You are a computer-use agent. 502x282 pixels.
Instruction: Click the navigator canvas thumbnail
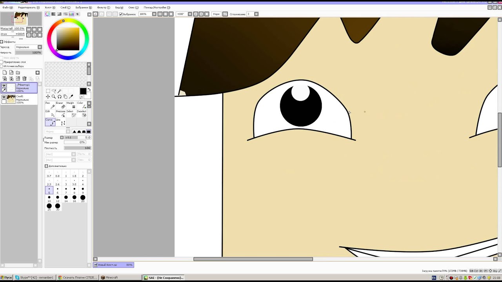tap(21, 19)
